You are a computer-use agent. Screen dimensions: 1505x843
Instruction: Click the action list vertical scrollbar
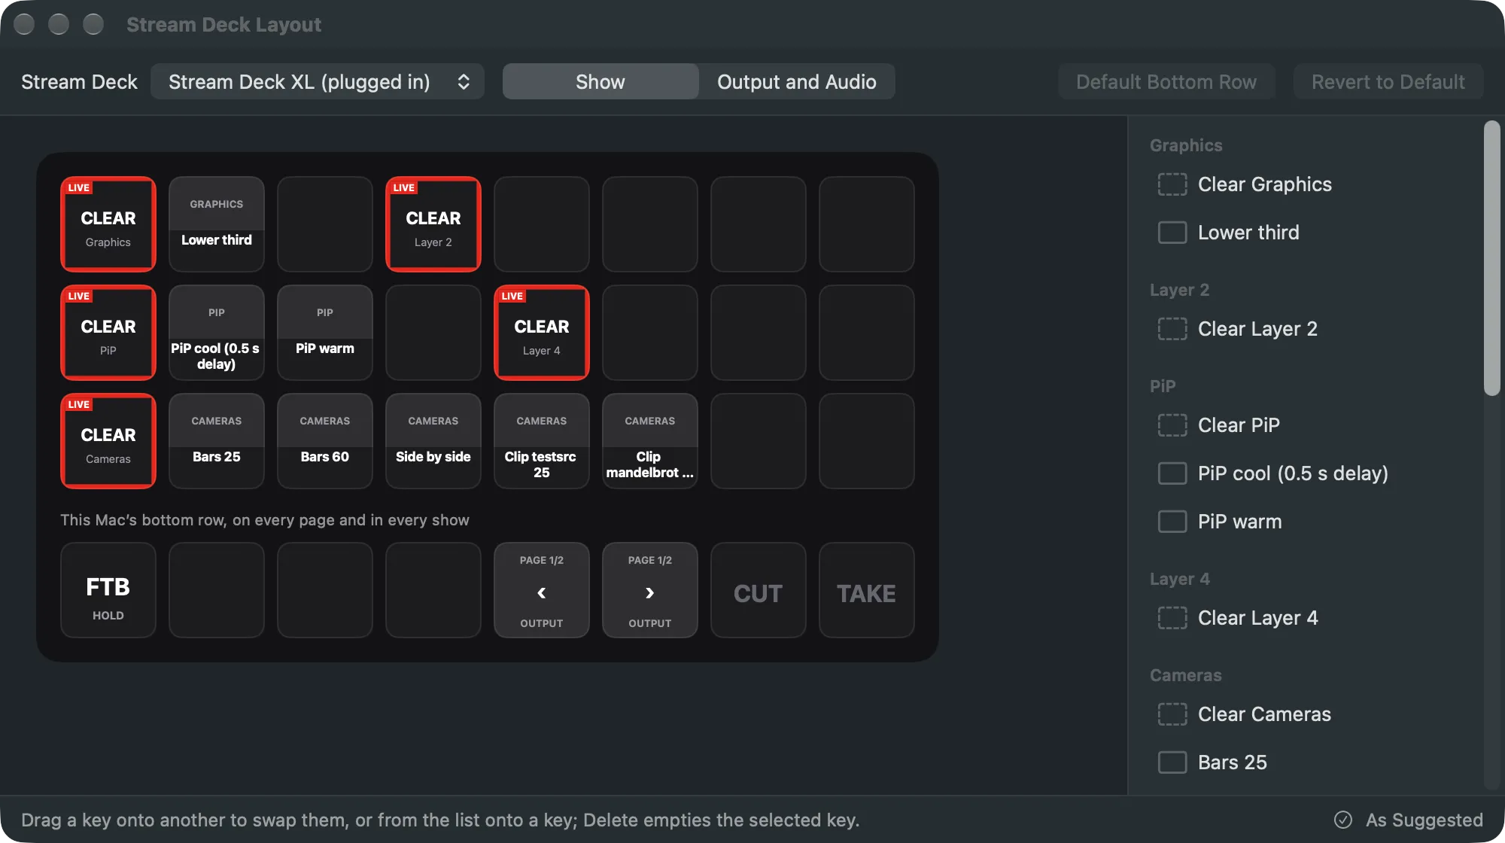(1491, 257)
